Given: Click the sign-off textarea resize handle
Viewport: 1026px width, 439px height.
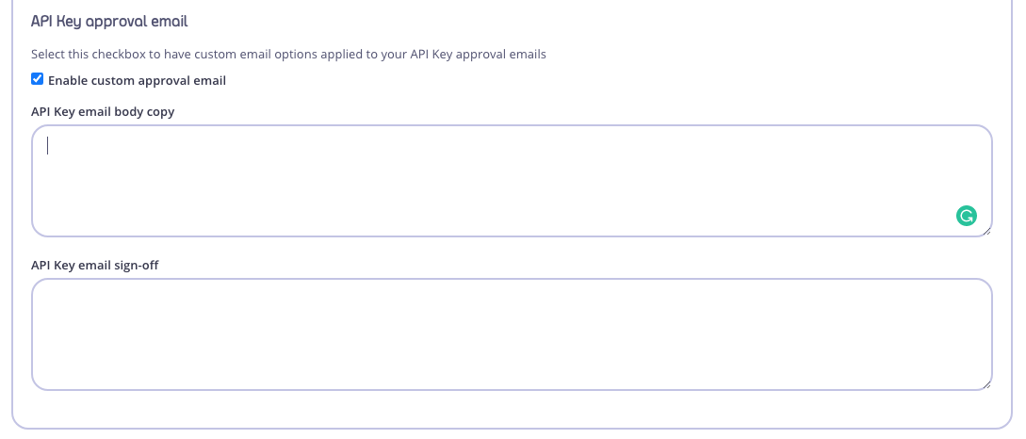Looking at the screenshot, I should (x=986, y=384).
